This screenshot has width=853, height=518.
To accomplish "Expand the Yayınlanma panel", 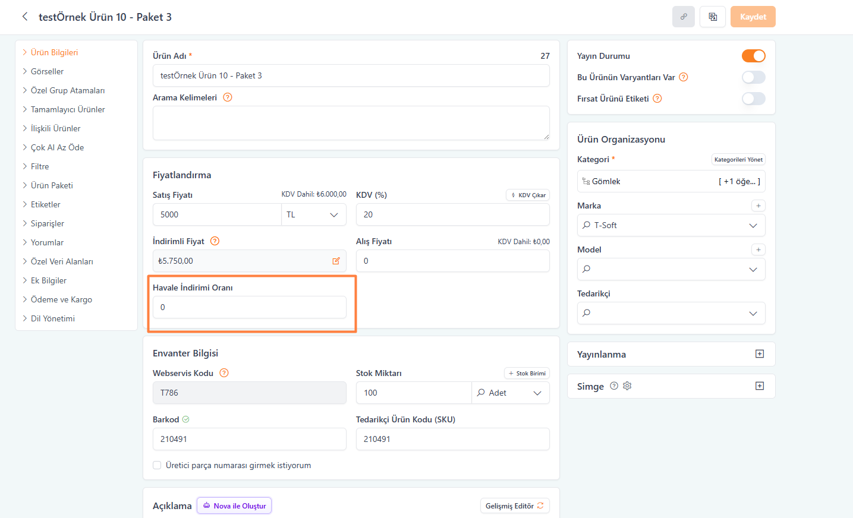I will click(x=759, y=354).
